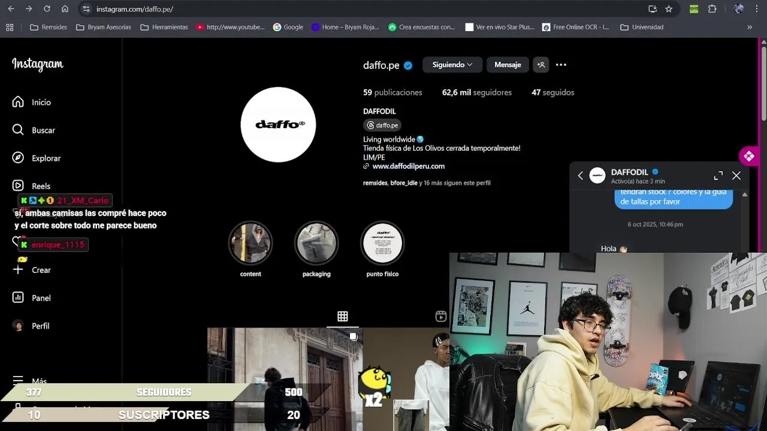Open the Bryam Asesorias bookmark folder
767x431 pixels.
(x=104, y=27)
